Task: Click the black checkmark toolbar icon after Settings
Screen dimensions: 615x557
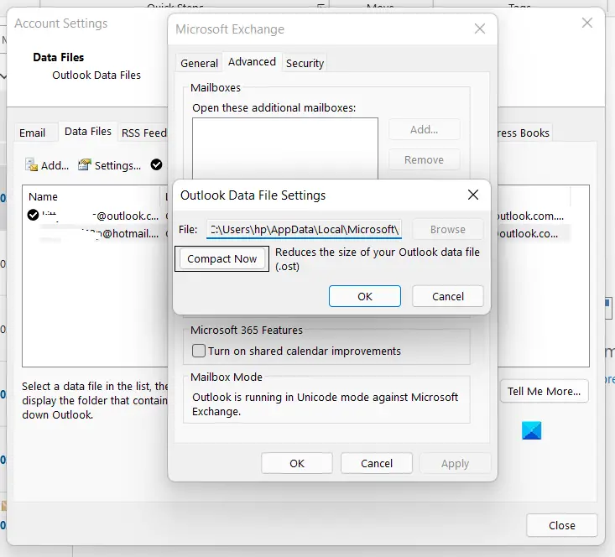Action: [156, 164]
